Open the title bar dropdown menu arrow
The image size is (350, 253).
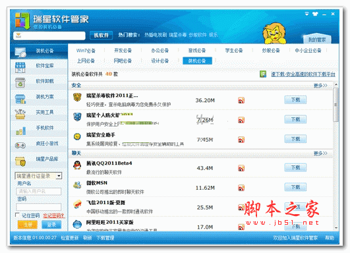307,14
